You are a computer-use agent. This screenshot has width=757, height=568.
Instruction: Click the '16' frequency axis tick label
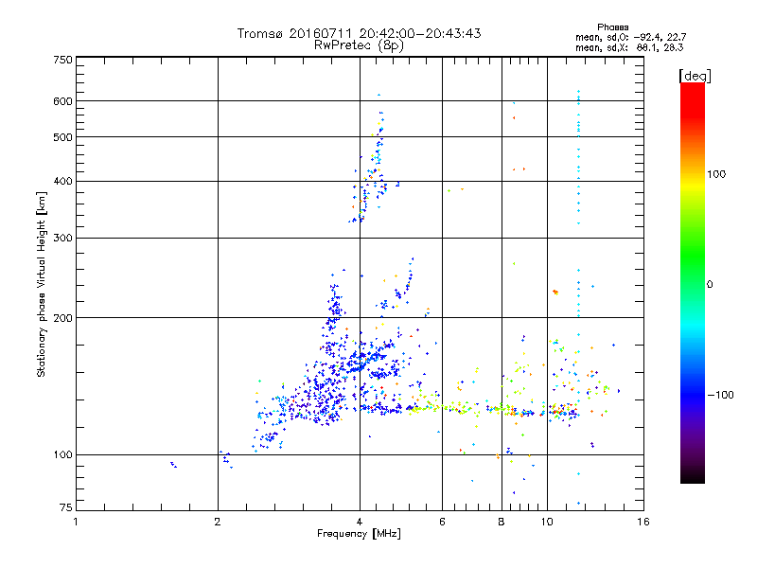coord(643,522)
